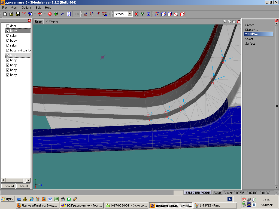Toggle the Y axis constraint button
Viewport: 279px width, 209px height.
click(142, 14)
